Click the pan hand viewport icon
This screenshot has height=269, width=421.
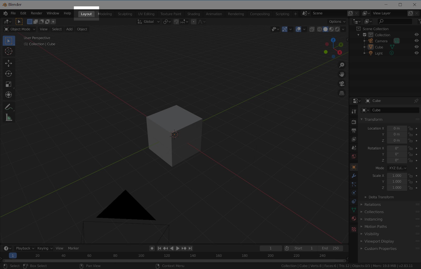click(342, 74)
